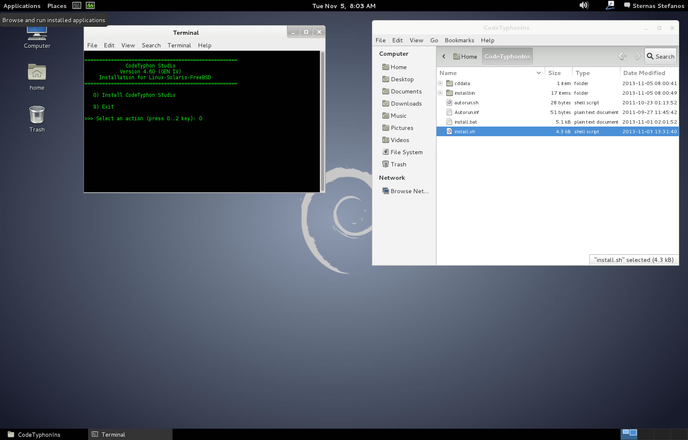Open Downloads in the sidebar

point(402,104)
